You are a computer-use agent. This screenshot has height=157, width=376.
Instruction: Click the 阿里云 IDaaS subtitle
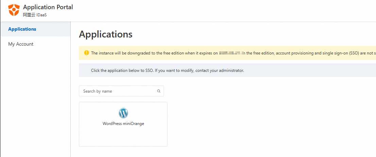pyautogui.click(x=35, y=15)
